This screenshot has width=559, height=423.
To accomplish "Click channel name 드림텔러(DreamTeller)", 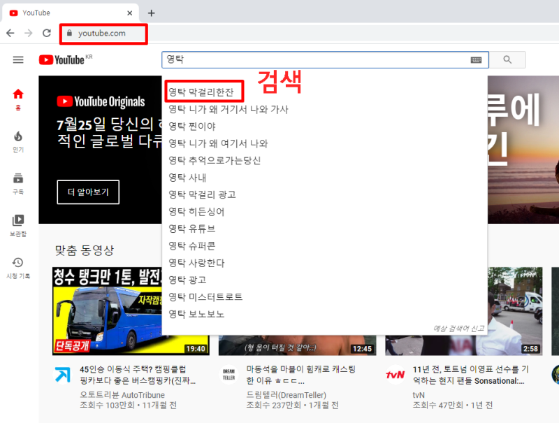I will 286,395.
